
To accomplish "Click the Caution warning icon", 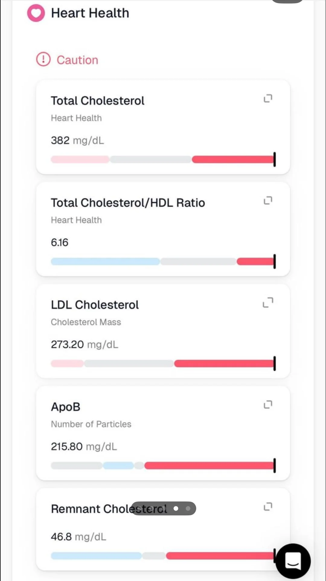I will pyautogui.click(x=43, y=59).
